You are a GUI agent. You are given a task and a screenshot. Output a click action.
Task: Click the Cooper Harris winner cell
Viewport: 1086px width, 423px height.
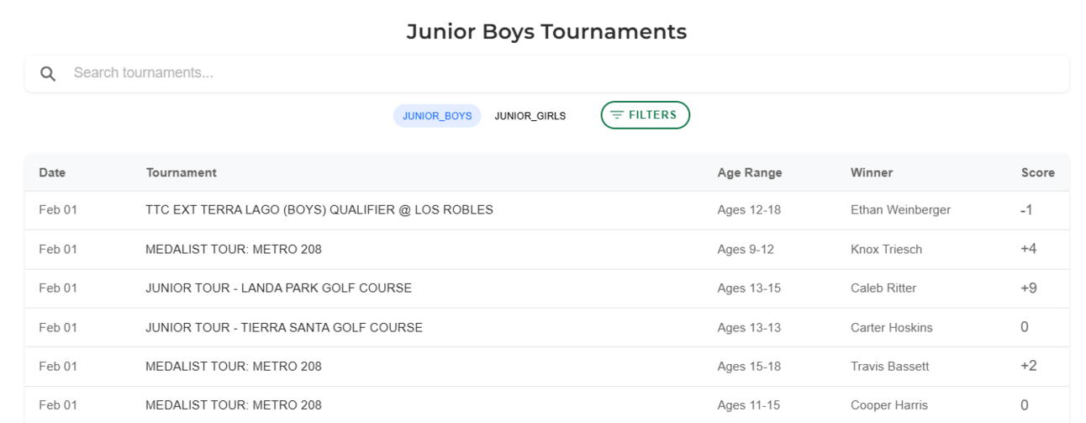889,405
